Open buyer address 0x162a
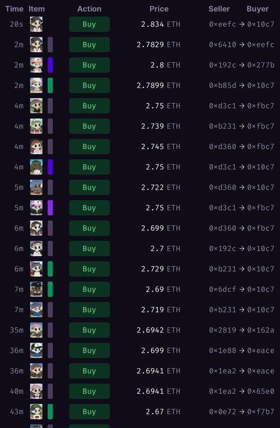 click(260, 330)
